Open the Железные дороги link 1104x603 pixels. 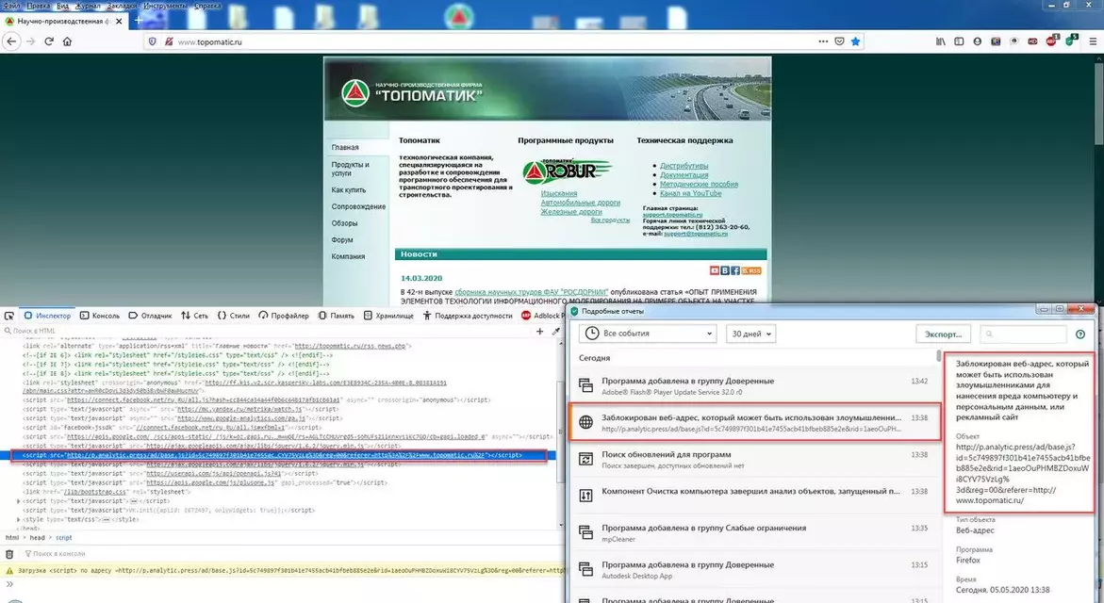point(571,212)
